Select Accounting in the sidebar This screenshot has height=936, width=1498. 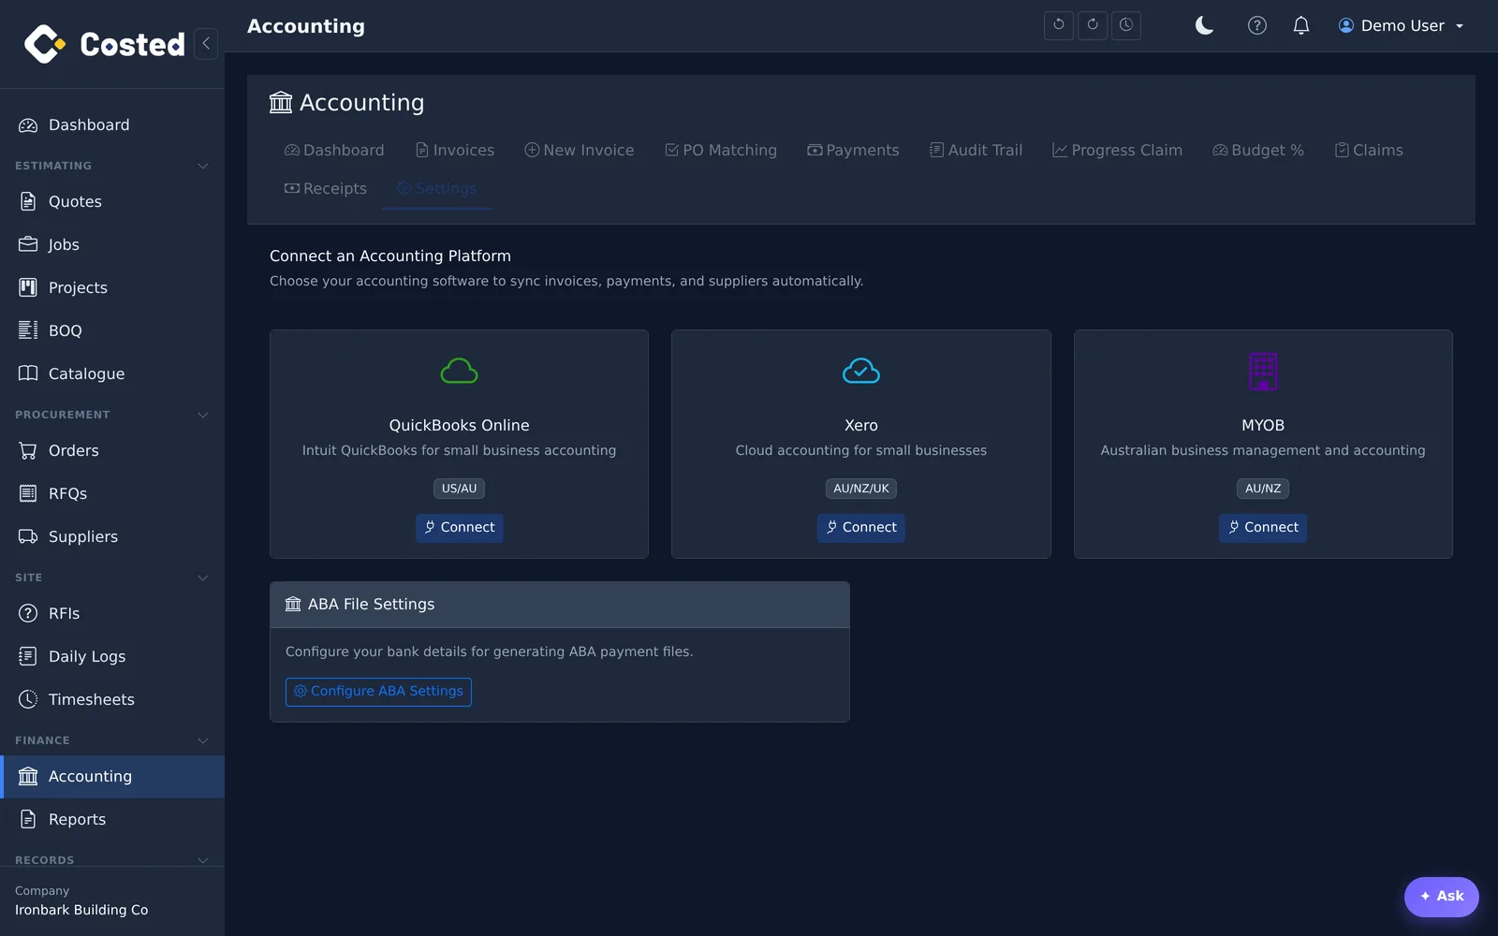coord(112,777)
